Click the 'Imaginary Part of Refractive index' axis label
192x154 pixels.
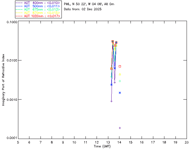pyautogui.click(x=3, y=80)
